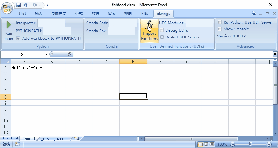
Task: Click the insert function fx icon in formula bar
Action: (x=70, y=54)
